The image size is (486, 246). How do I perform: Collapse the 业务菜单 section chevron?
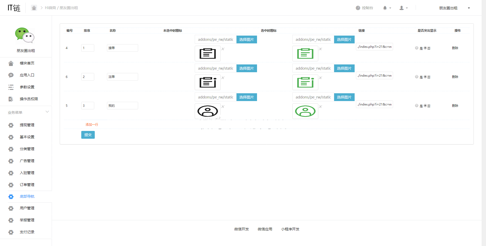pyautogui.click(x=47, y=112)
